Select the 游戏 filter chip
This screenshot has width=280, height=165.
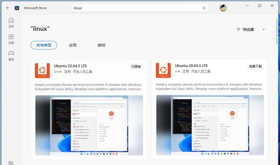tap(101, 45)
